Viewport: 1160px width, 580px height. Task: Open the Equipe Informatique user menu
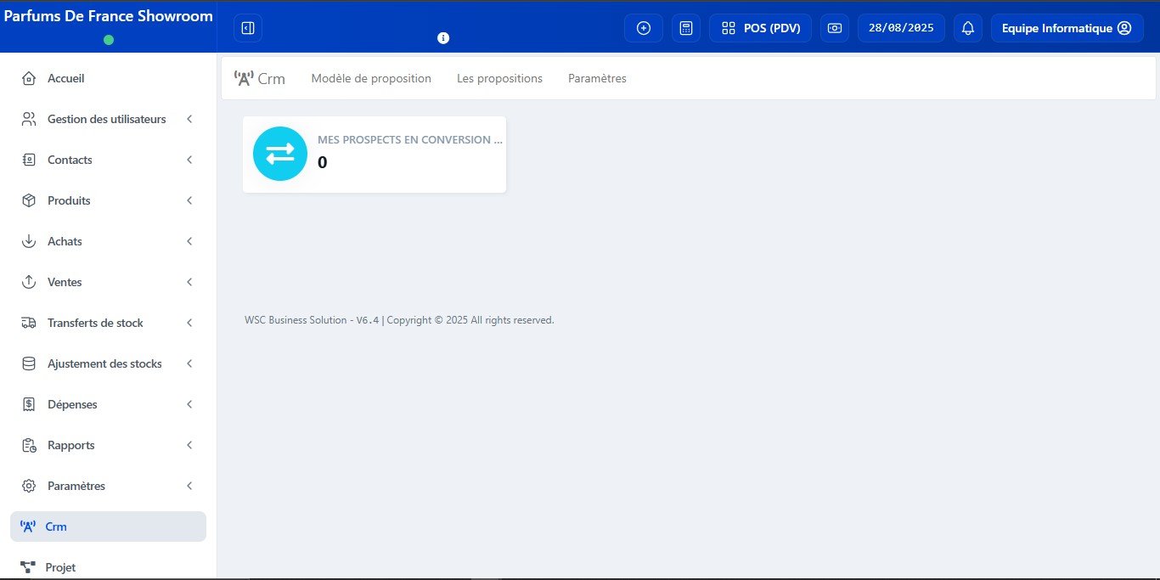click(1066, 28)
